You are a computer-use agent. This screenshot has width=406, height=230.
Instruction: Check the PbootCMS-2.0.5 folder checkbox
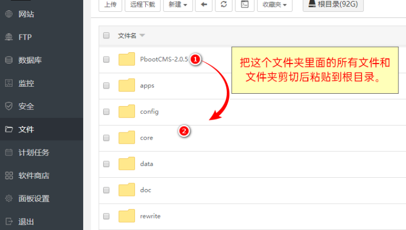point(106,59)
